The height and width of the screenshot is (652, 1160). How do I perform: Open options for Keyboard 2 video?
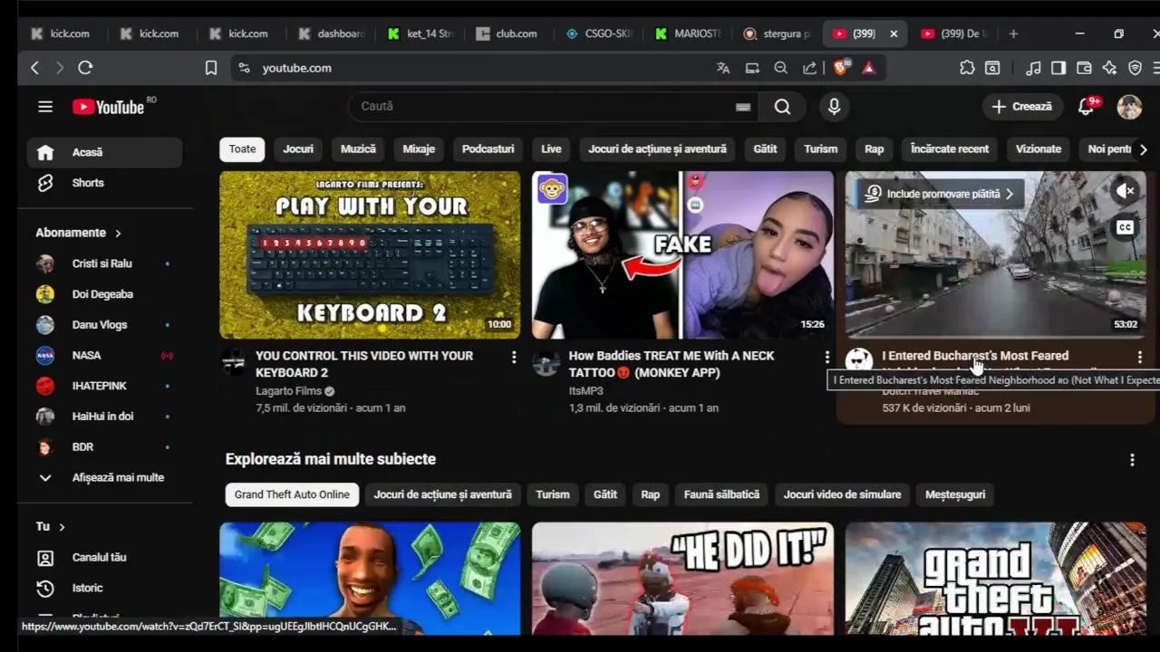[514, 357]
